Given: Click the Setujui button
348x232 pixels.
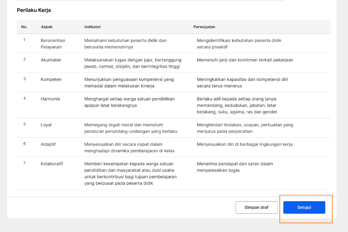Looking at the screenshot, I should [x=304, y=207].
